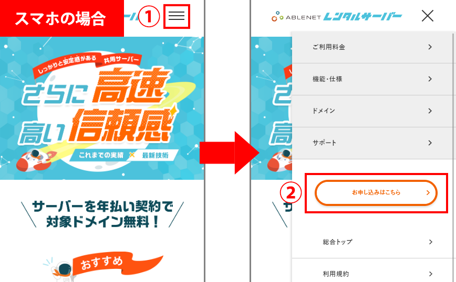Image resolution: width=456 pixels, height=282 pixels.
Task: Open the 機能・仕様 menu item
Action: tap(372, 79)
